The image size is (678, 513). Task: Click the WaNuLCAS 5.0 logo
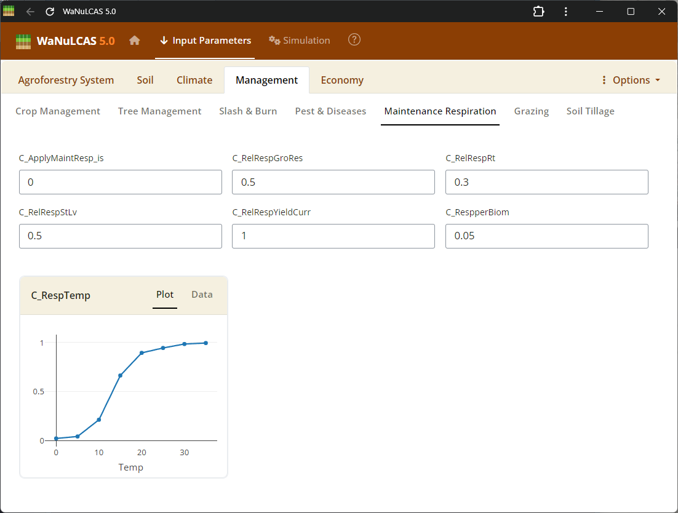point(65,41)
